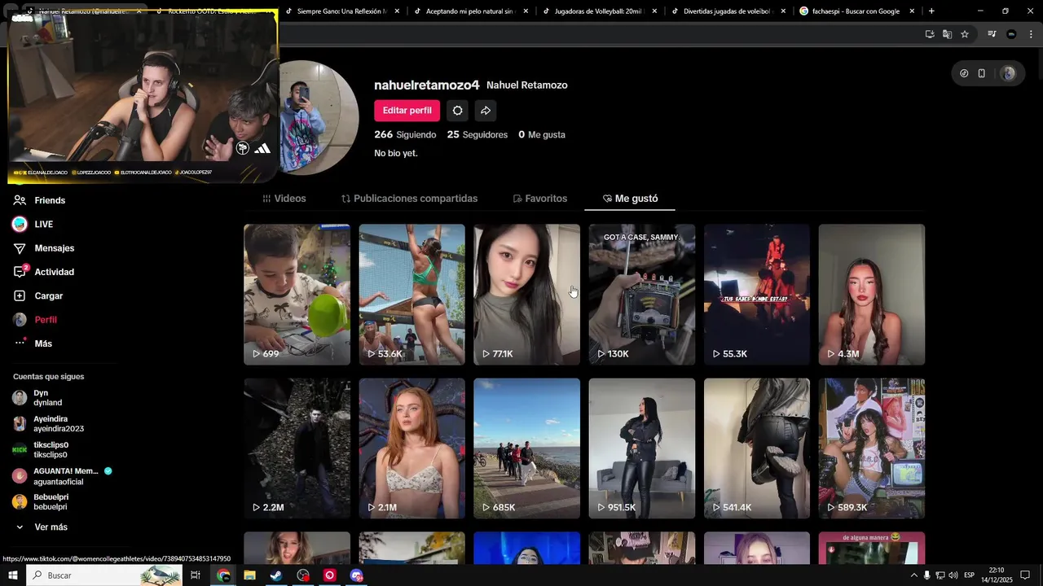The height and width of the screenshot is (586, 1043).
Task: Open Mensajes in the sidebar
Action: click(x=54, y=248)
